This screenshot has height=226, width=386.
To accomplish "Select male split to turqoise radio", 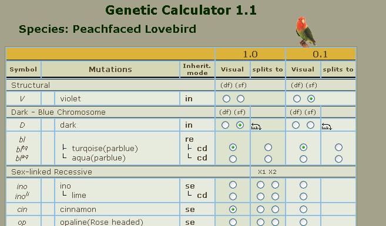I will 268,147.
